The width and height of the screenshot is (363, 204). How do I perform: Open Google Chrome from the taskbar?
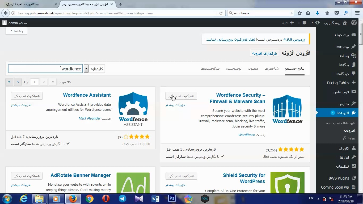90,199
